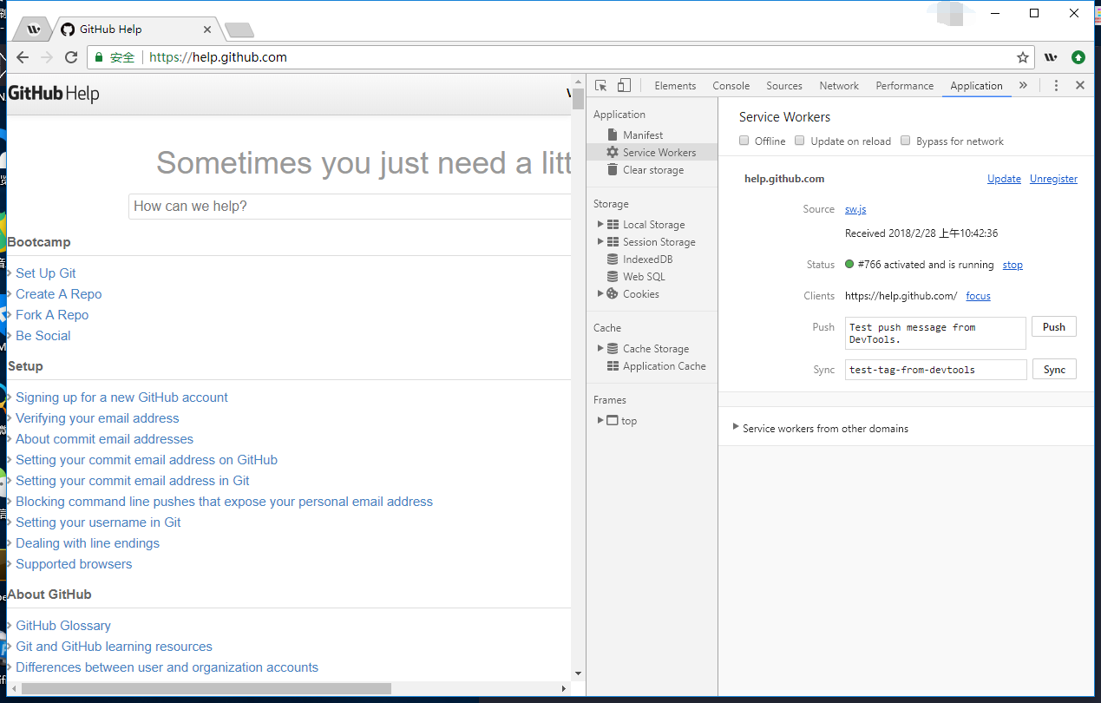
Task: Click the W extension icon in toolbar
Action: [x=1051, y=57]
